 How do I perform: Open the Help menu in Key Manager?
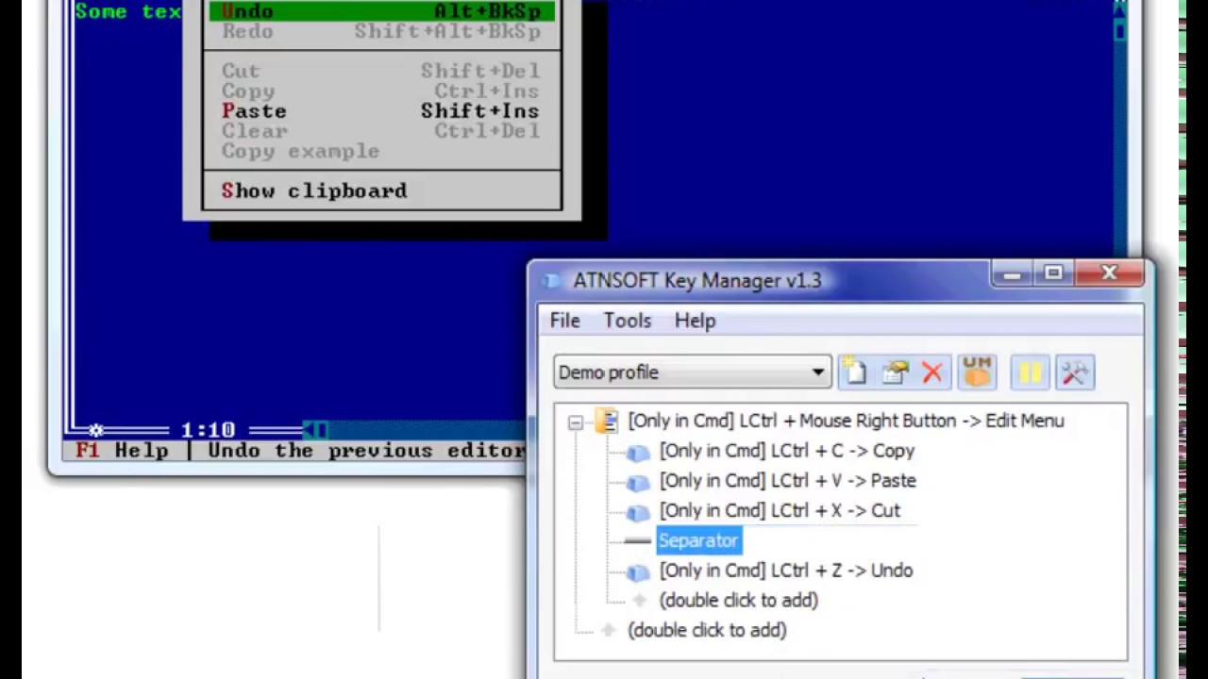(x=695, y=321)
